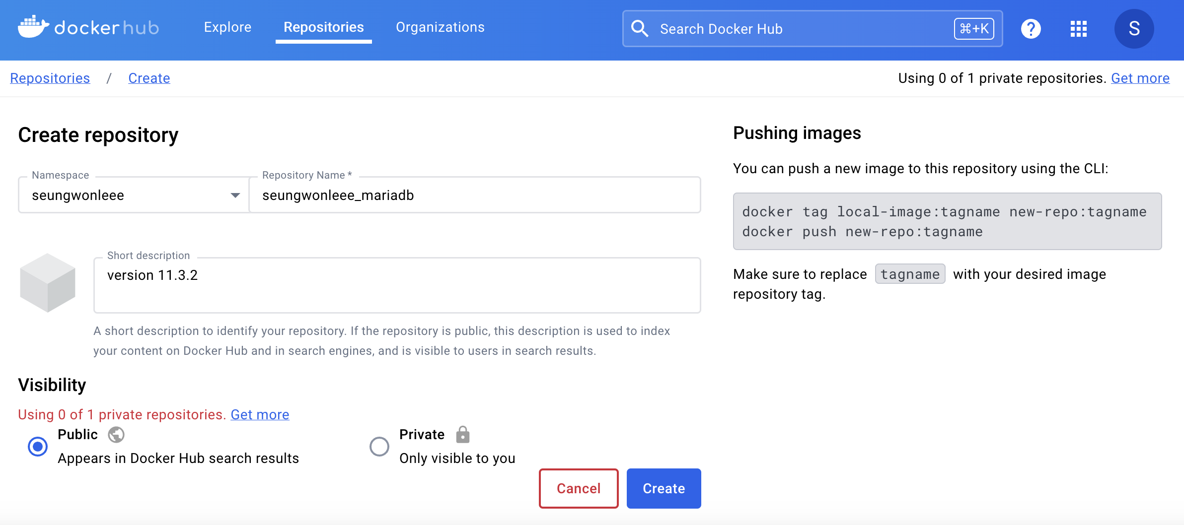Follow the Repositories breadcrumb link
The width and height of the screenshot is (1184, 525).
point(50,78)
